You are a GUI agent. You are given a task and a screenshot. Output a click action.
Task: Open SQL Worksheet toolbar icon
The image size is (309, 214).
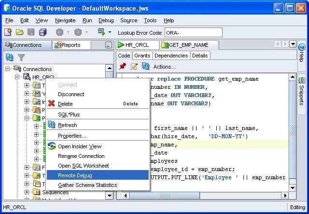(x=101, y=32)
